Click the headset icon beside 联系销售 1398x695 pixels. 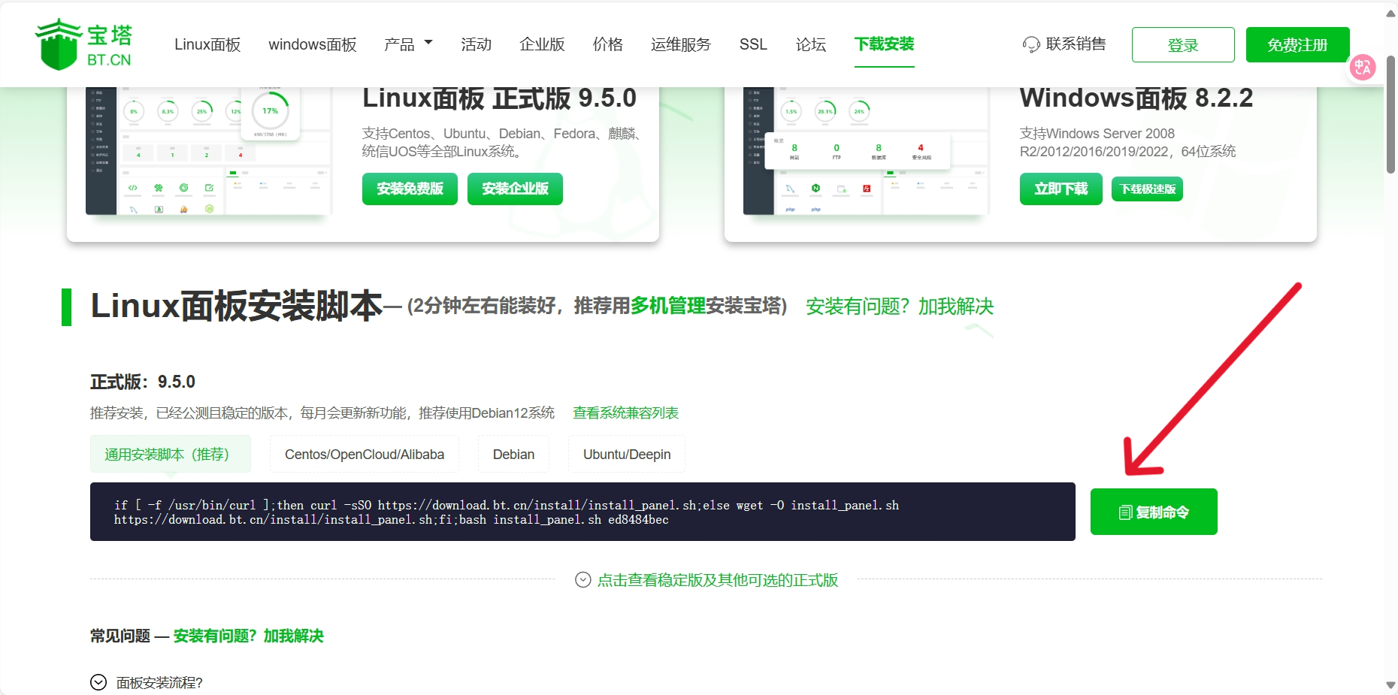click(1031, 44)
